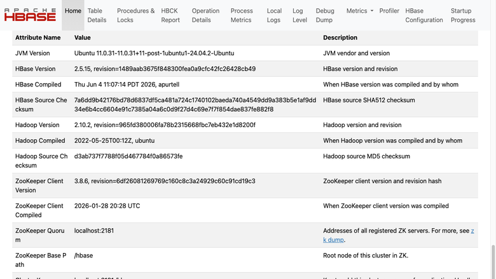Click ZooKeeper Client Version attribute name

point(39,186)
